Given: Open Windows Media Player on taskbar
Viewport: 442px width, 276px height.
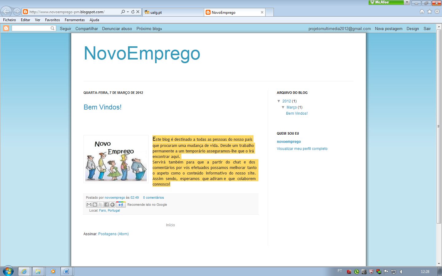Looking at the screenshot, I should tap(53, 271).
